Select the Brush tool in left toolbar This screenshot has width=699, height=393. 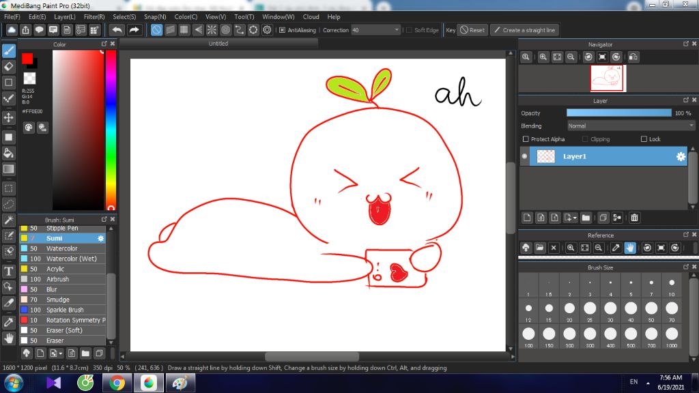coord(8,50)
